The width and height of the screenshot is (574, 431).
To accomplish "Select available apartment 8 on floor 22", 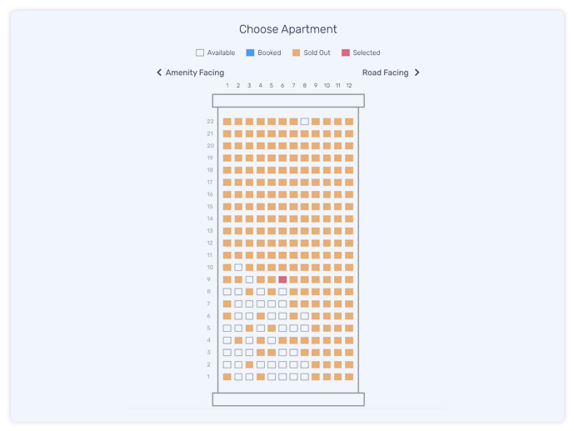I will [305, 122].
